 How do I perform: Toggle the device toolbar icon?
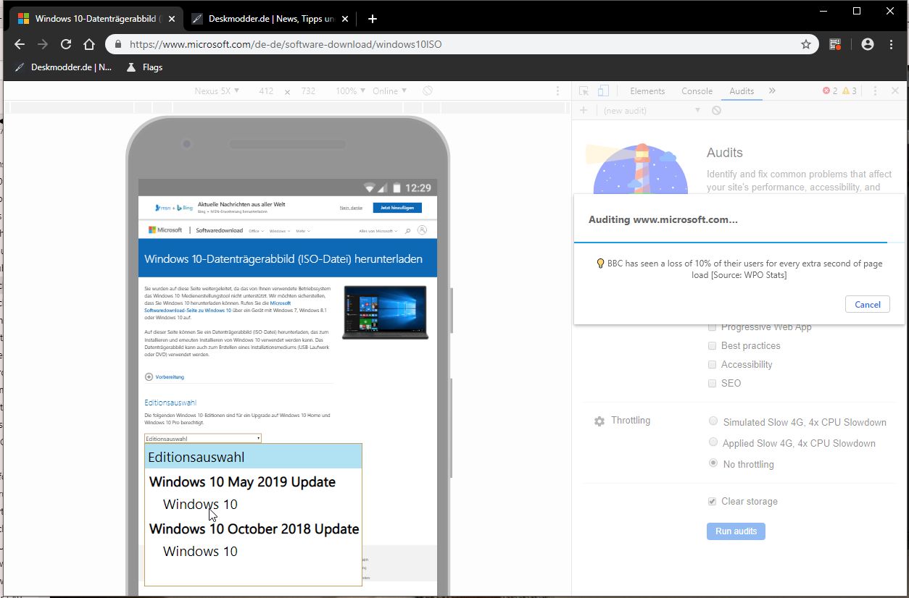603,91
